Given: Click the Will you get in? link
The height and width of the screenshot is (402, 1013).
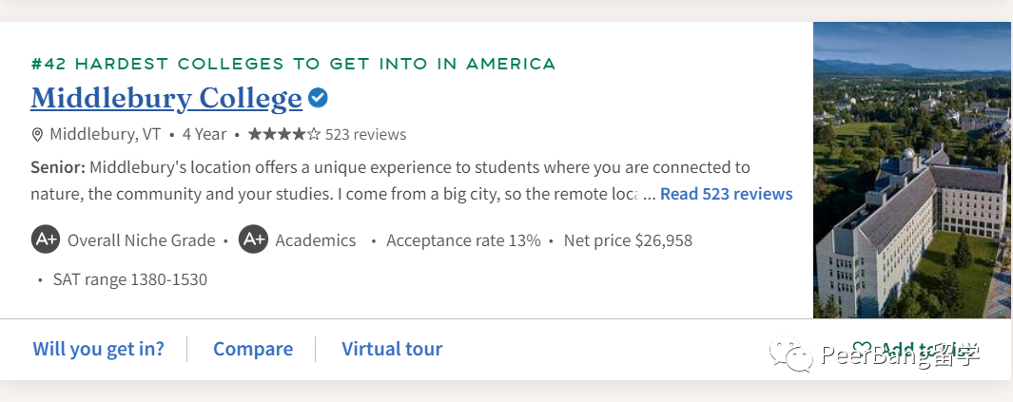Looking at the screenshot, I should pos(98,349).
